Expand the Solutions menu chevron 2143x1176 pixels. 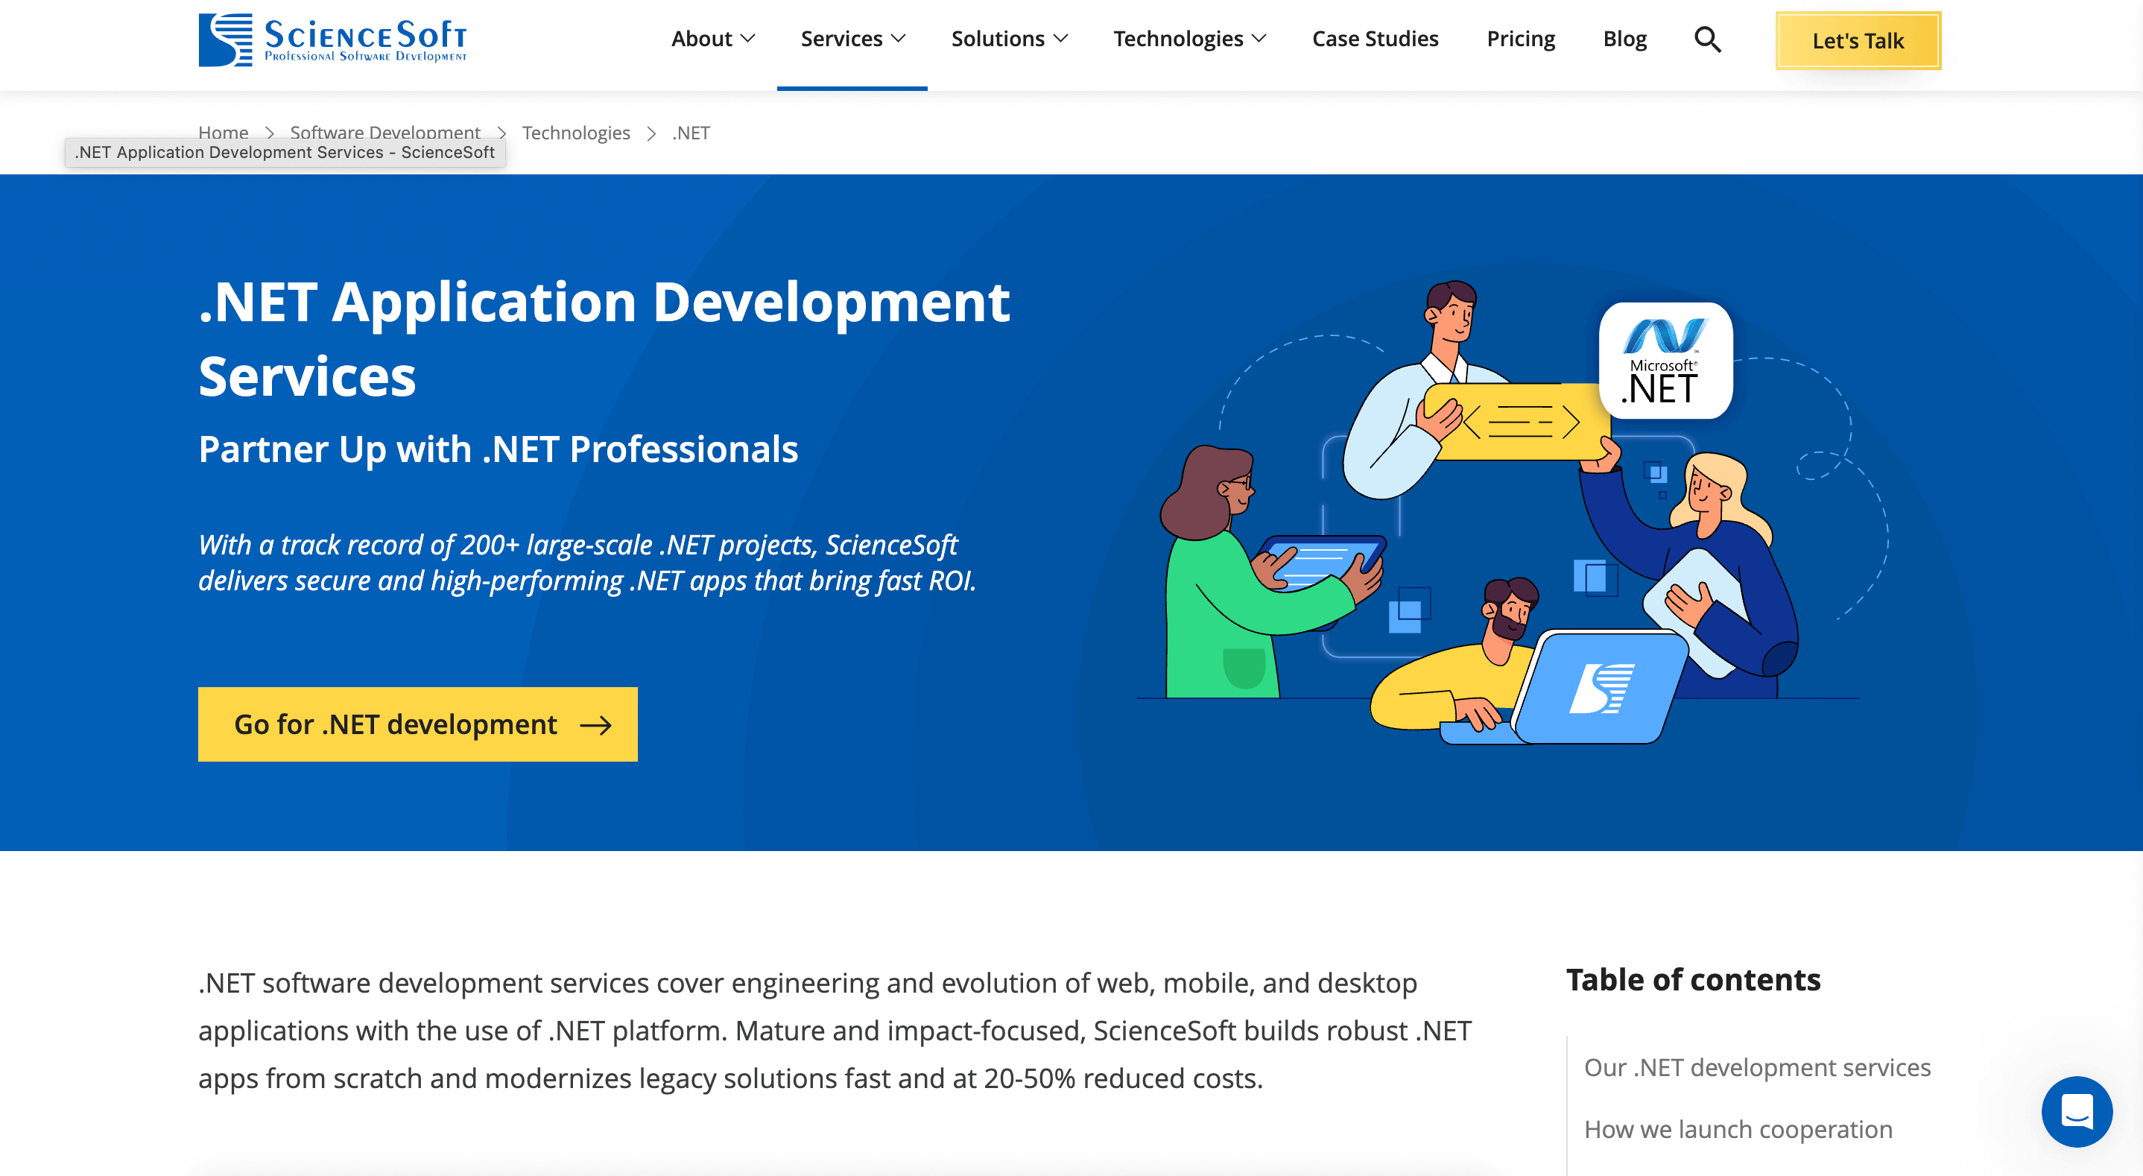coord(1060,38)
